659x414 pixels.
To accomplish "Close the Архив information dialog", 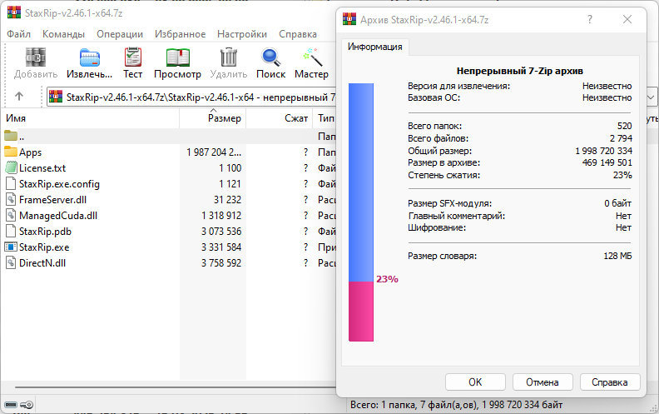I will coord(627,19).
